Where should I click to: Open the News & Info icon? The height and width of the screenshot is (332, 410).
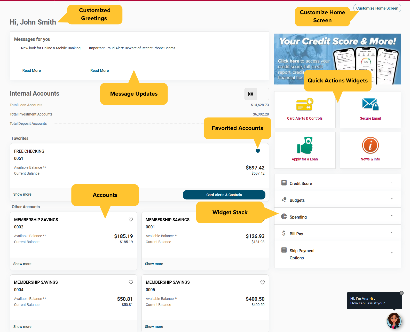click(370, 145)
